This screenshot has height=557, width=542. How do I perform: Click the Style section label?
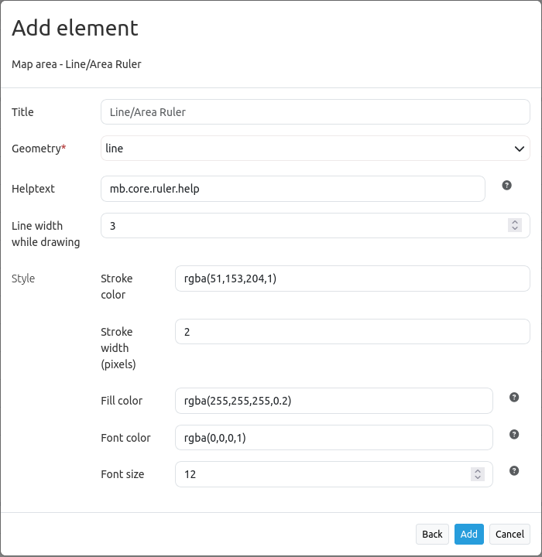(x=23, y=278)
